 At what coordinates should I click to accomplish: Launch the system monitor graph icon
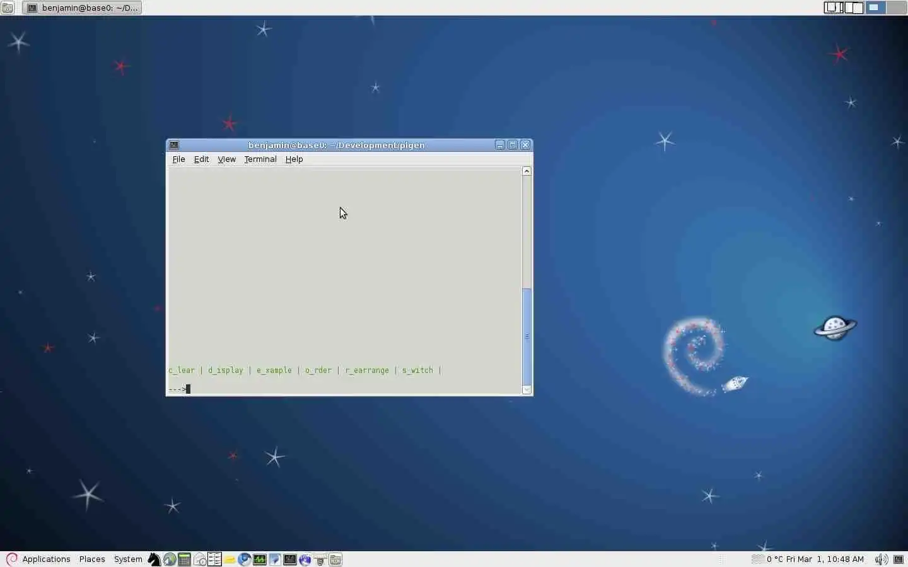(x=260, y=559)
